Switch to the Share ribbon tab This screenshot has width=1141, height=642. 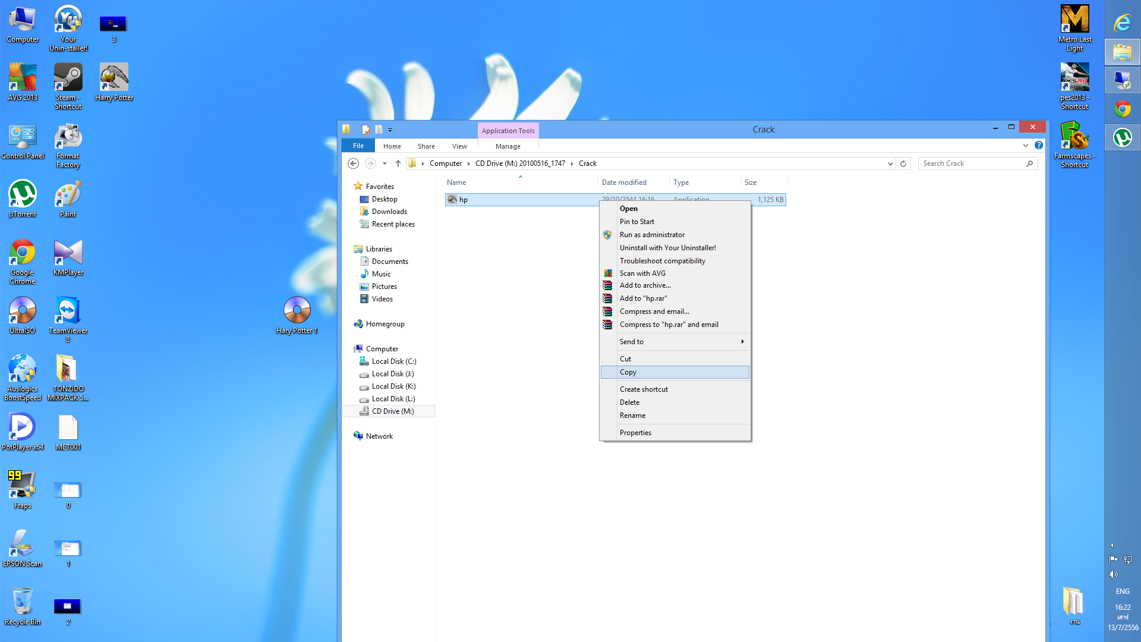pyautogui.click(x=426, y=146)
